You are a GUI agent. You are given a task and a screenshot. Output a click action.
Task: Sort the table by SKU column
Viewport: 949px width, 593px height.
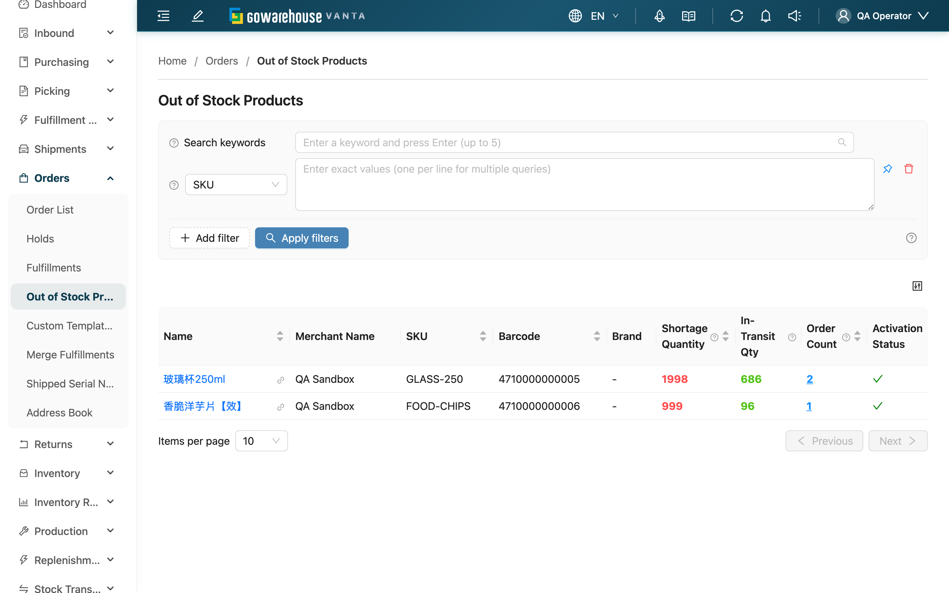coord(483,336)
